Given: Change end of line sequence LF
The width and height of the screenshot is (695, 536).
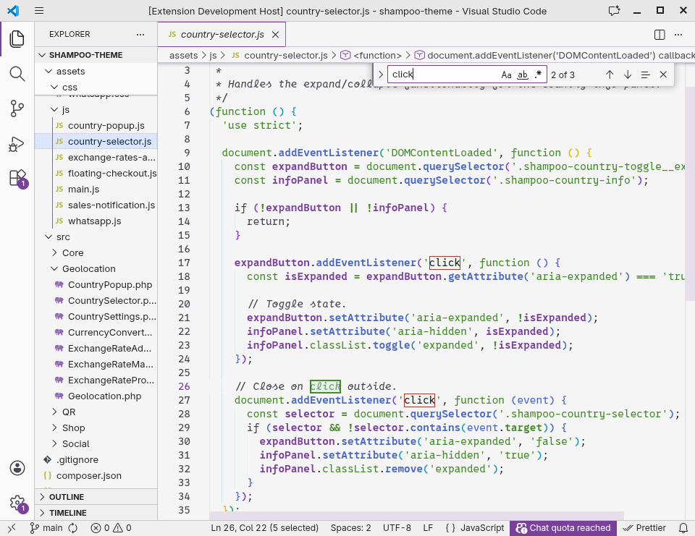Looking at the screenshot, I should pos(428,528).
